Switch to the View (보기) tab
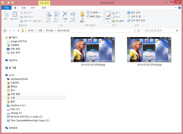Image resolution: width=183 pixels, height=134 pixels. pyautogui.click(x=33, y=8)
